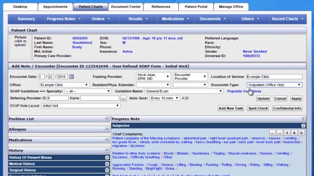The width and height of the screenshot is (314, 176).
Task: Open Medications menu in blue bar
Action: coord(175,19)
